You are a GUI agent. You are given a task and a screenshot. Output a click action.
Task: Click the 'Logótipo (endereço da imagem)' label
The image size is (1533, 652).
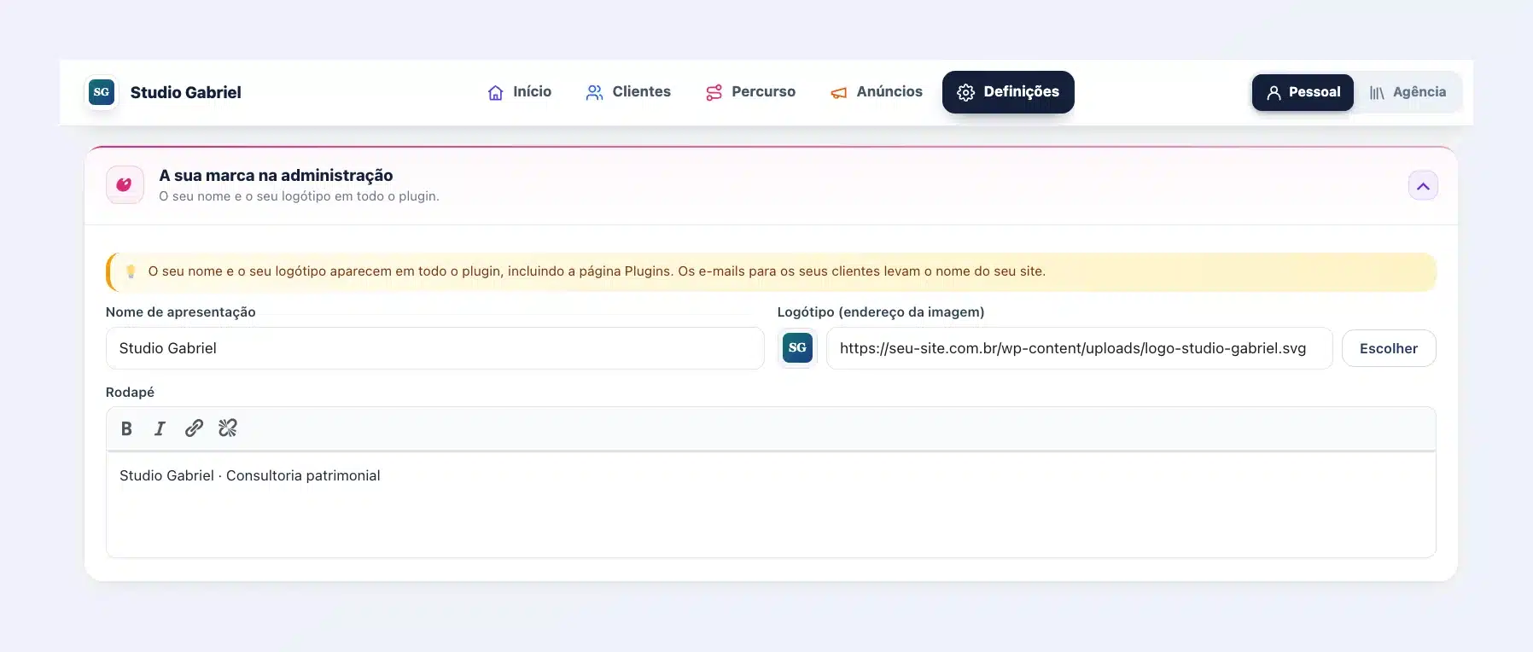click(881, 312)
